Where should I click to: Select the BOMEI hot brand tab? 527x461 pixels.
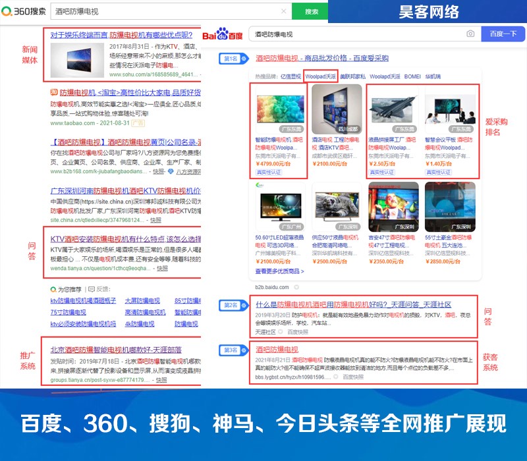pyautogui.click(x=412, y=76)
